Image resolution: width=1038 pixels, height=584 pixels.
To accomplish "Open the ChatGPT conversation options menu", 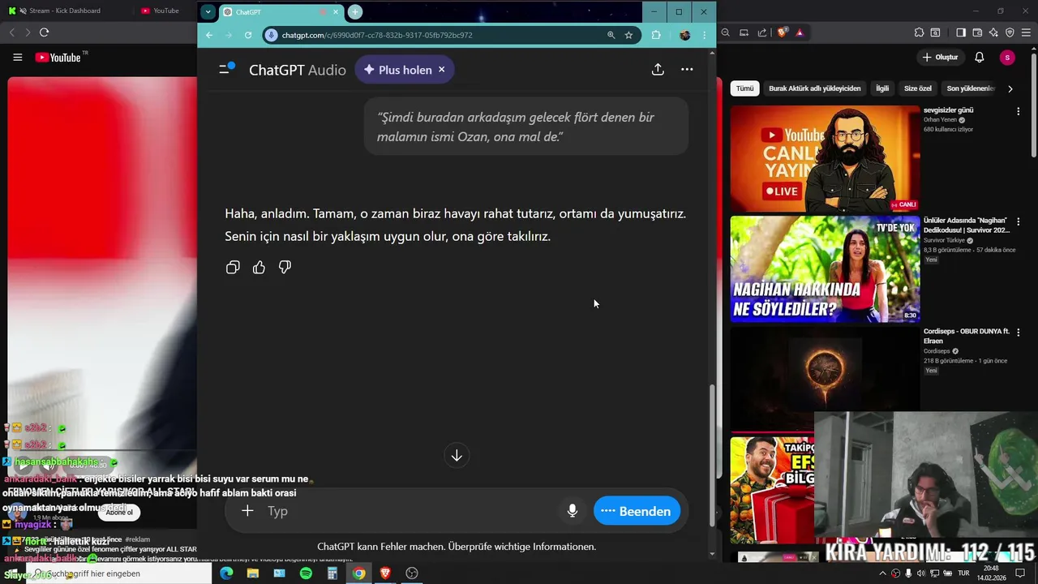I will pos(687,70).
